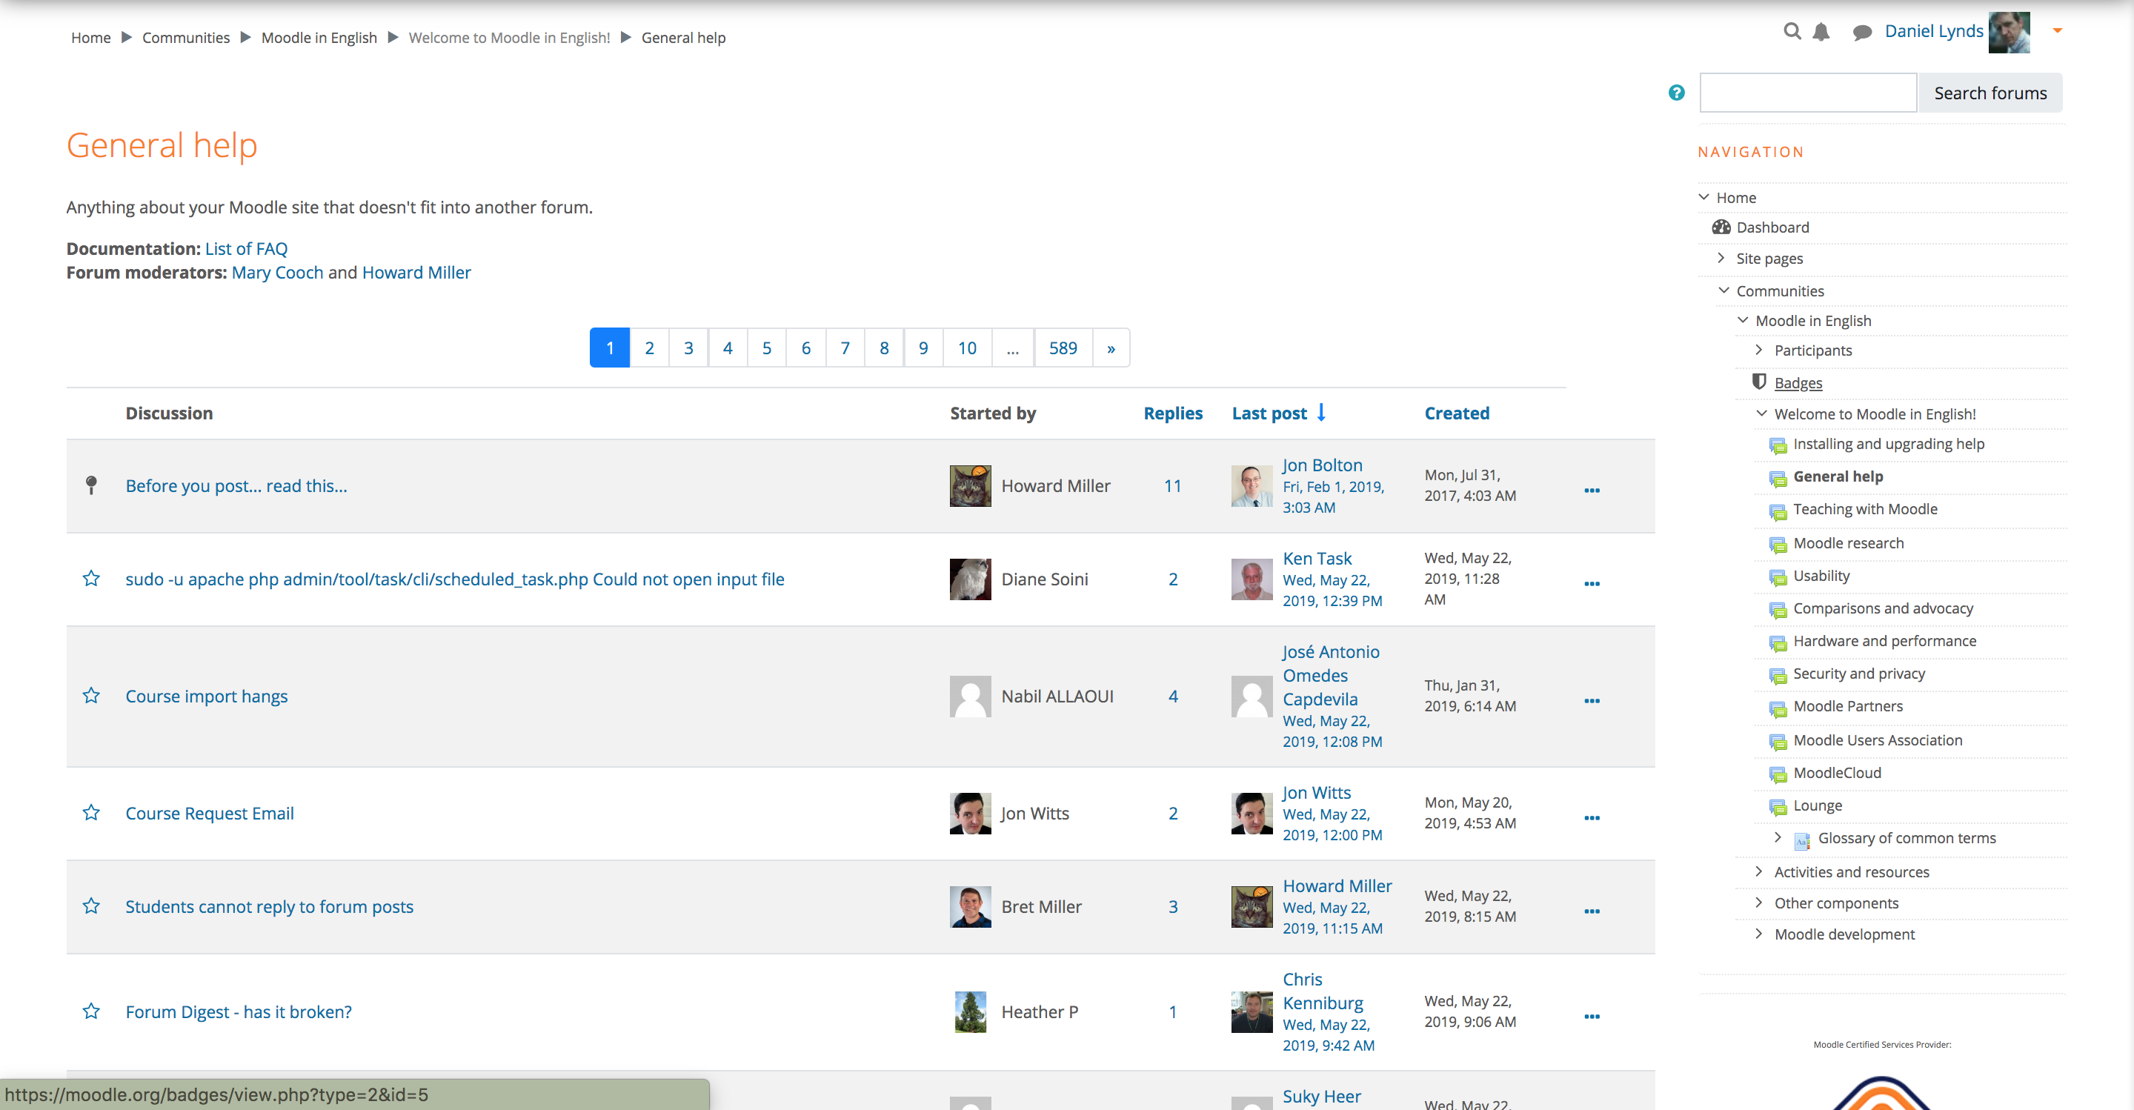Expand Activities and resources
This screenshot has height=1110, width=2134.
click(x=1759, y=871)
